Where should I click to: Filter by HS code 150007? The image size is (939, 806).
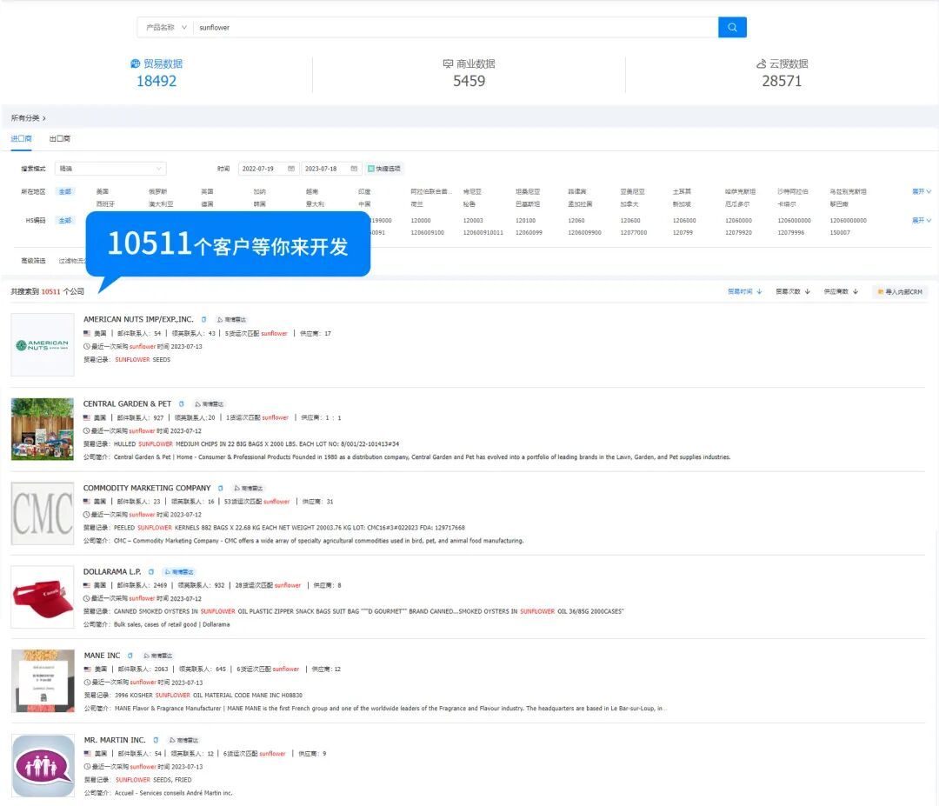840,232
